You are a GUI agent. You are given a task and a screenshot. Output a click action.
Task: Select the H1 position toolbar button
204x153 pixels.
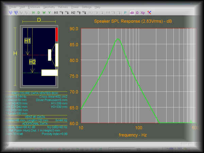[56, 13]
